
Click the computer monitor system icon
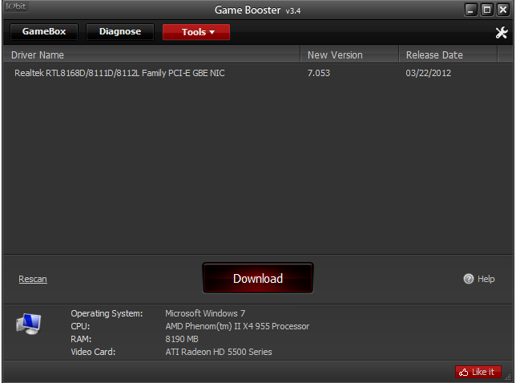pyautogui.click(x=29, y=324)
